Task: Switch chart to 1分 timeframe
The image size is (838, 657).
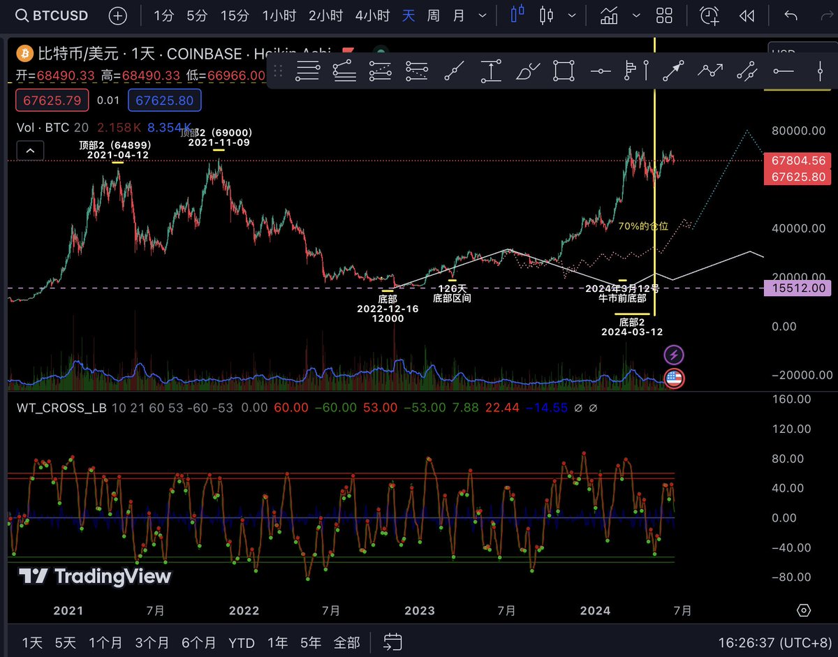Action: [x=163, y=15]
